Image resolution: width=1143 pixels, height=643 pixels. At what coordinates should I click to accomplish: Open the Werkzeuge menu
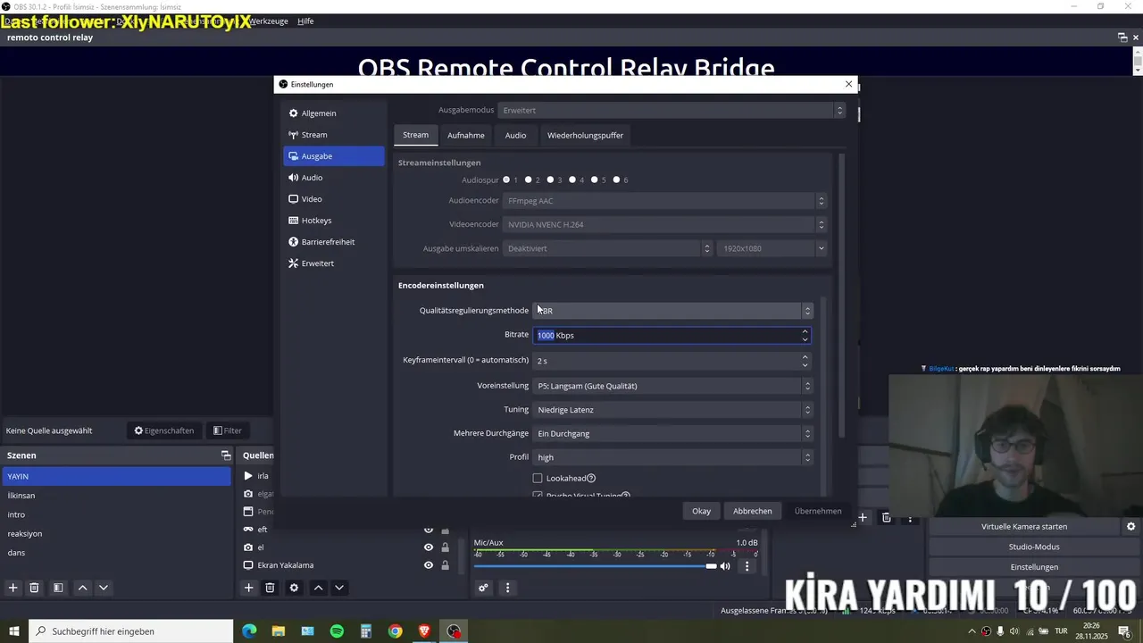pyautogui.click(x=269, y=21)
